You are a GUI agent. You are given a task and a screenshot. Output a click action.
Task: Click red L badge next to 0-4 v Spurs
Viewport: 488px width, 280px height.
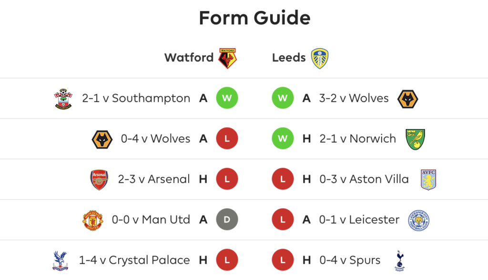(x=283, y=260)
